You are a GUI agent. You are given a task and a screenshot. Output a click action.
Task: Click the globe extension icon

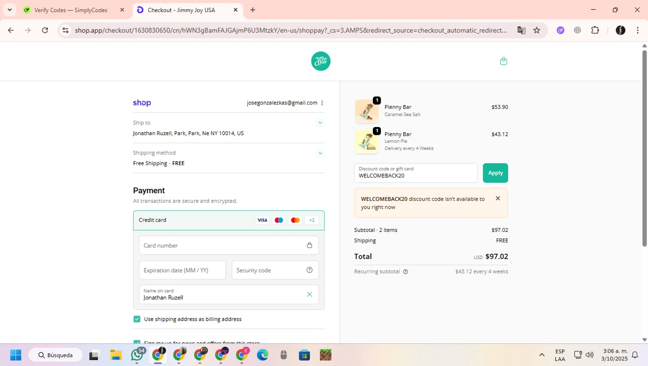(578, 30)
